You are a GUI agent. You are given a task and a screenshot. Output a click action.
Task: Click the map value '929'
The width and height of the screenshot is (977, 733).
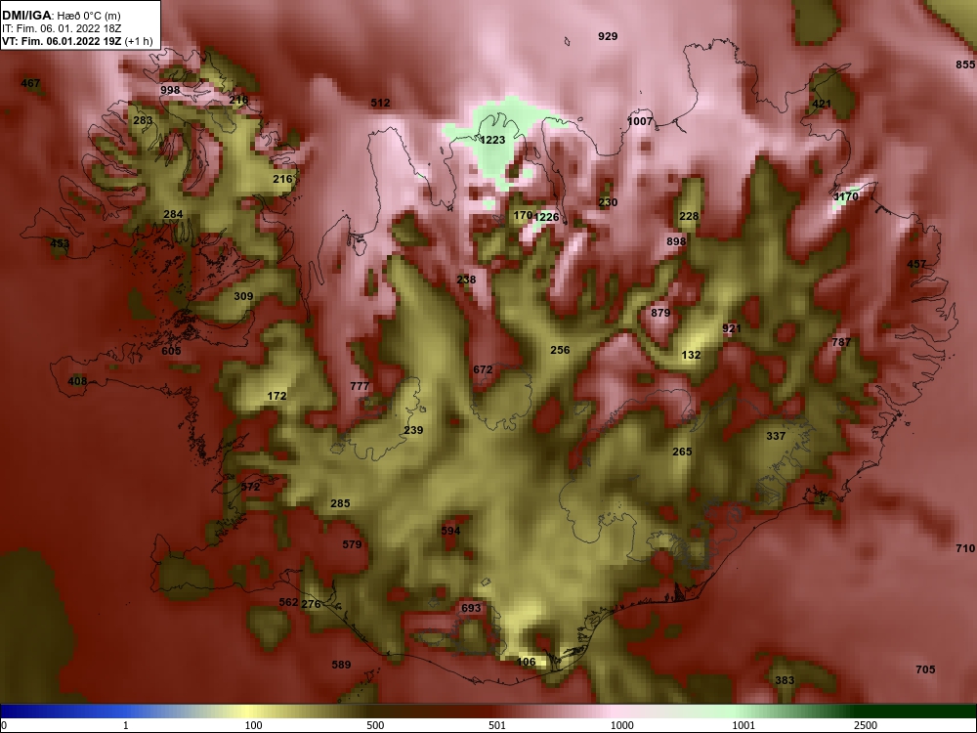point(608,36)
